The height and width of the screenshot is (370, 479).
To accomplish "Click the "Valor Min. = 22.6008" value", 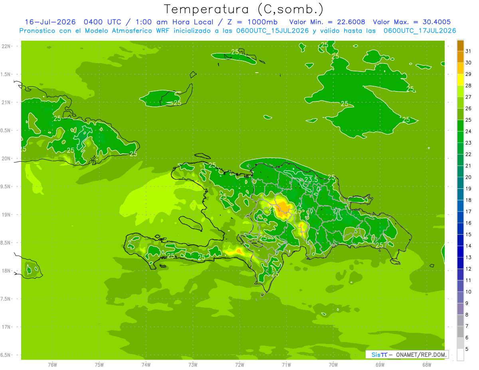I will coord(327,22).
